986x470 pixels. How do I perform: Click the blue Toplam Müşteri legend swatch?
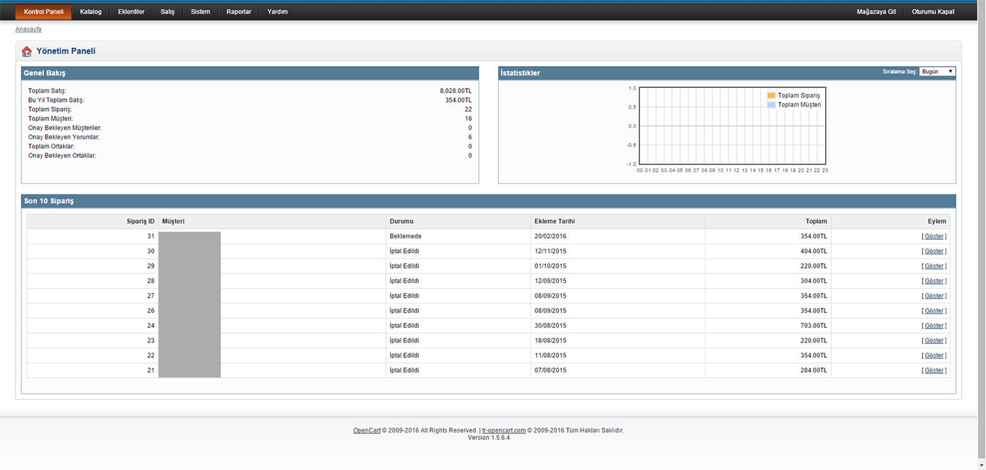[771, 105]
